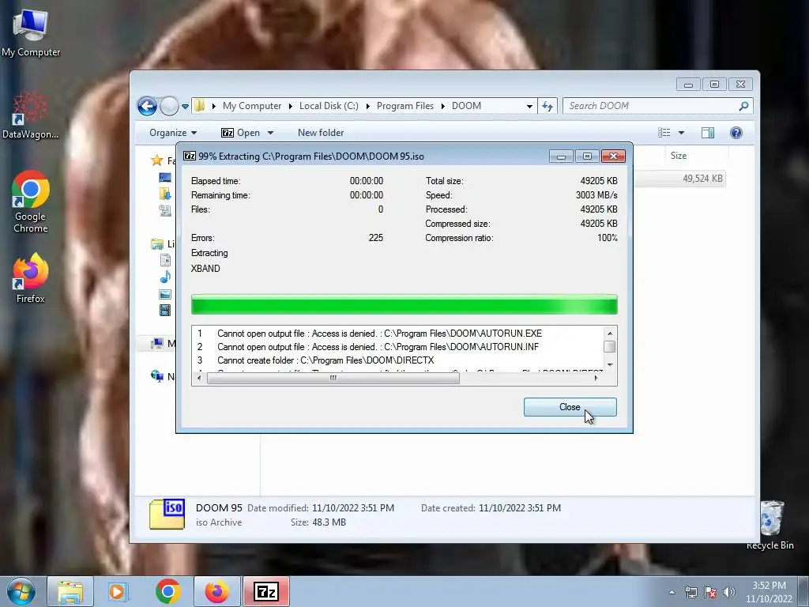Select Music library icon
Viewport: 809px width, 607px height.
pos(165,277)
